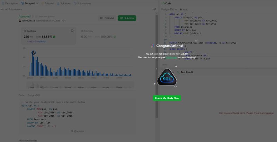Click the 'Accepted' status text

pyautogui.click(x=25, y=16)
